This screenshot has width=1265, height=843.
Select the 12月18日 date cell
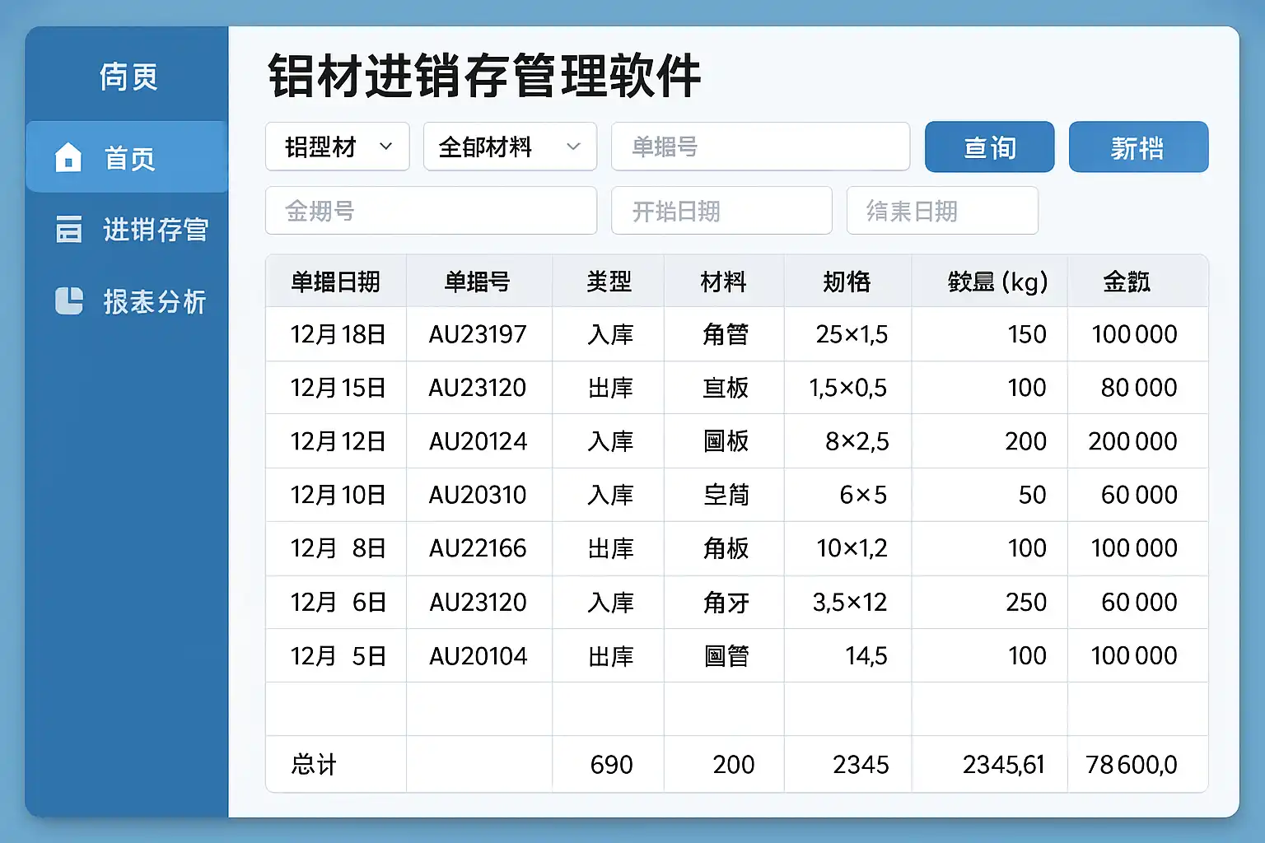click(x=338, y=334)
